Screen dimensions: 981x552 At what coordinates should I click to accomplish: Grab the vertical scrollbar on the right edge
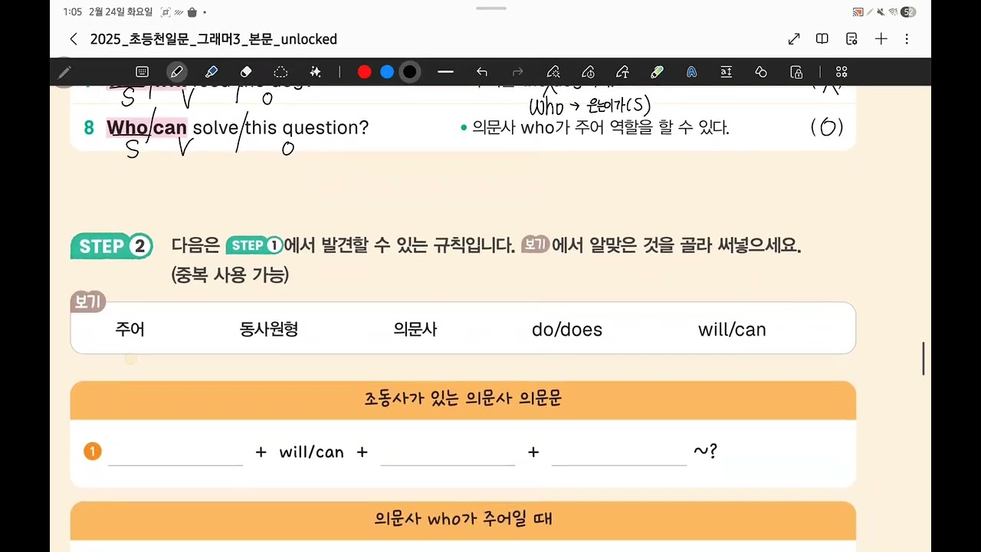[x=924, y=358]
